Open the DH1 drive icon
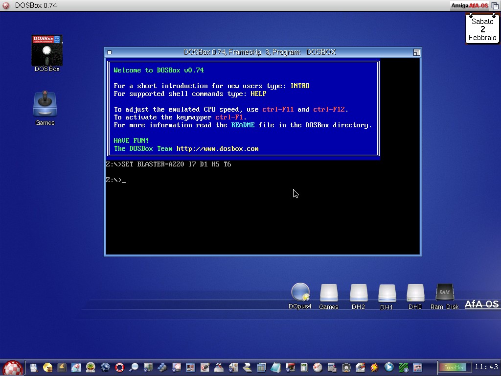Screen dimensions: 501x376 [x=387, y=293]
